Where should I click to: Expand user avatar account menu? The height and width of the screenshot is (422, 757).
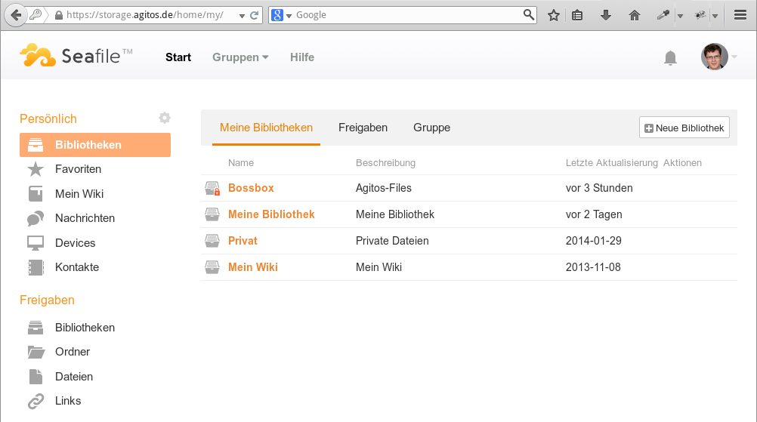(719, 57)
